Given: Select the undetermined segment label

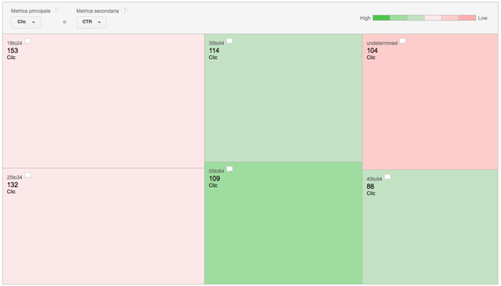Looking at the screenshot, I should click(x=382, y=43).
